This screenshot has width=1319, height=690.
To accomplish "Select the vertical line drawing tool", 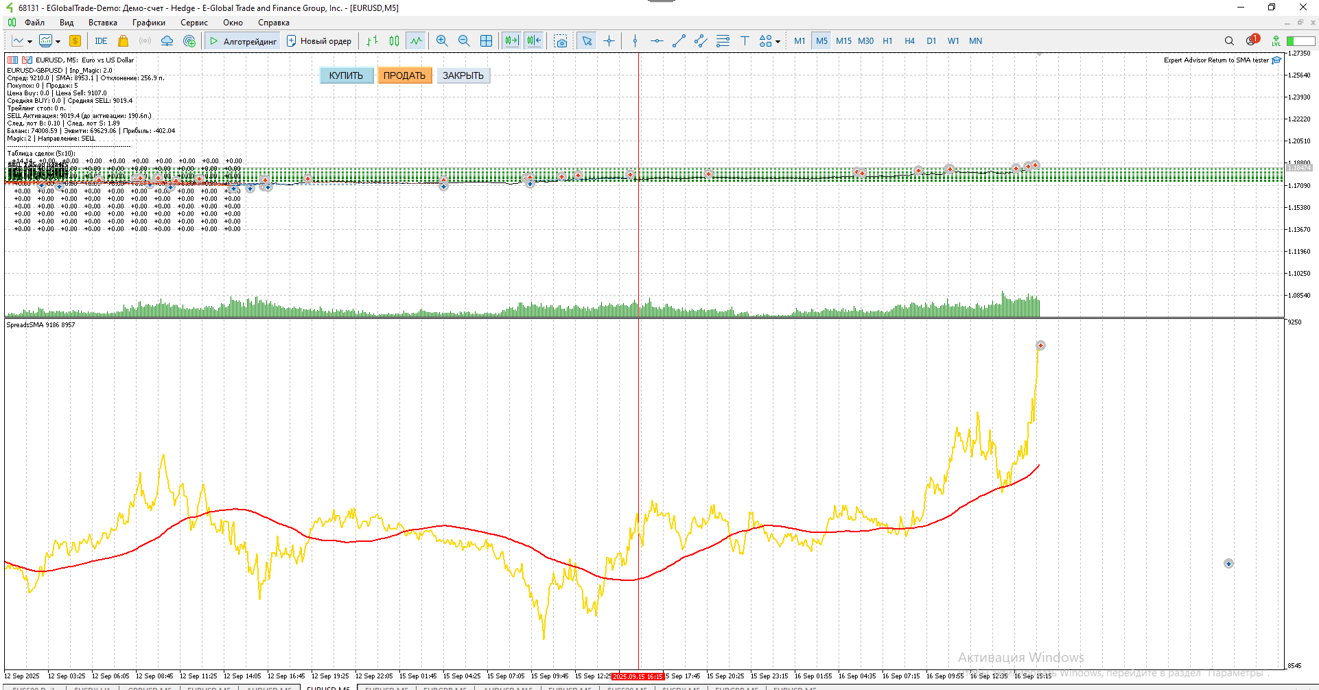I will 635,41.
